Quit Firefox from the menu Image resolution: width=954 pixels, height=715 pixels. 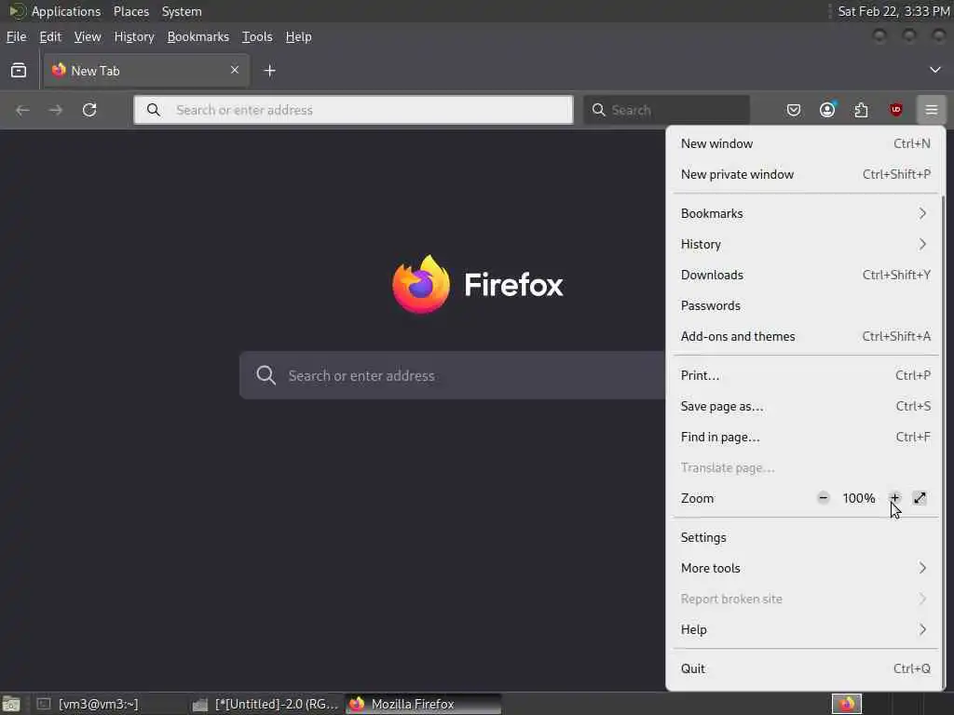pos(806,668)
